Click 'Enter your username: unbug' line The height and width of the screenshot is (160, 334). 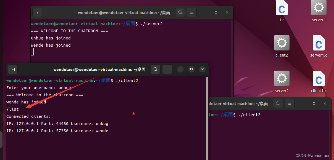coord(39,88)
